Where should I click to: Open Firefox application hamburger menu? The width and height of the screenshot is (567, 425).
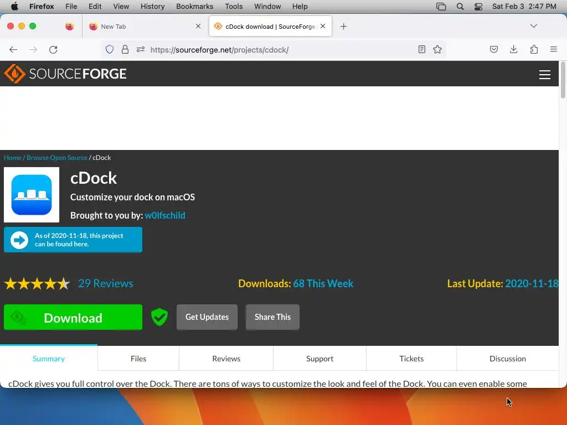pos(554,49)
